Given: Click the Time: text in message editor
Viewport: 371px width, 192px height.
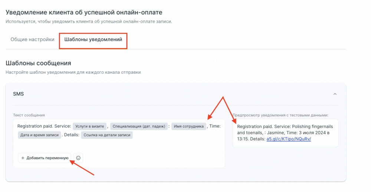Looking at the screenshot, I should tap(215, 126).
